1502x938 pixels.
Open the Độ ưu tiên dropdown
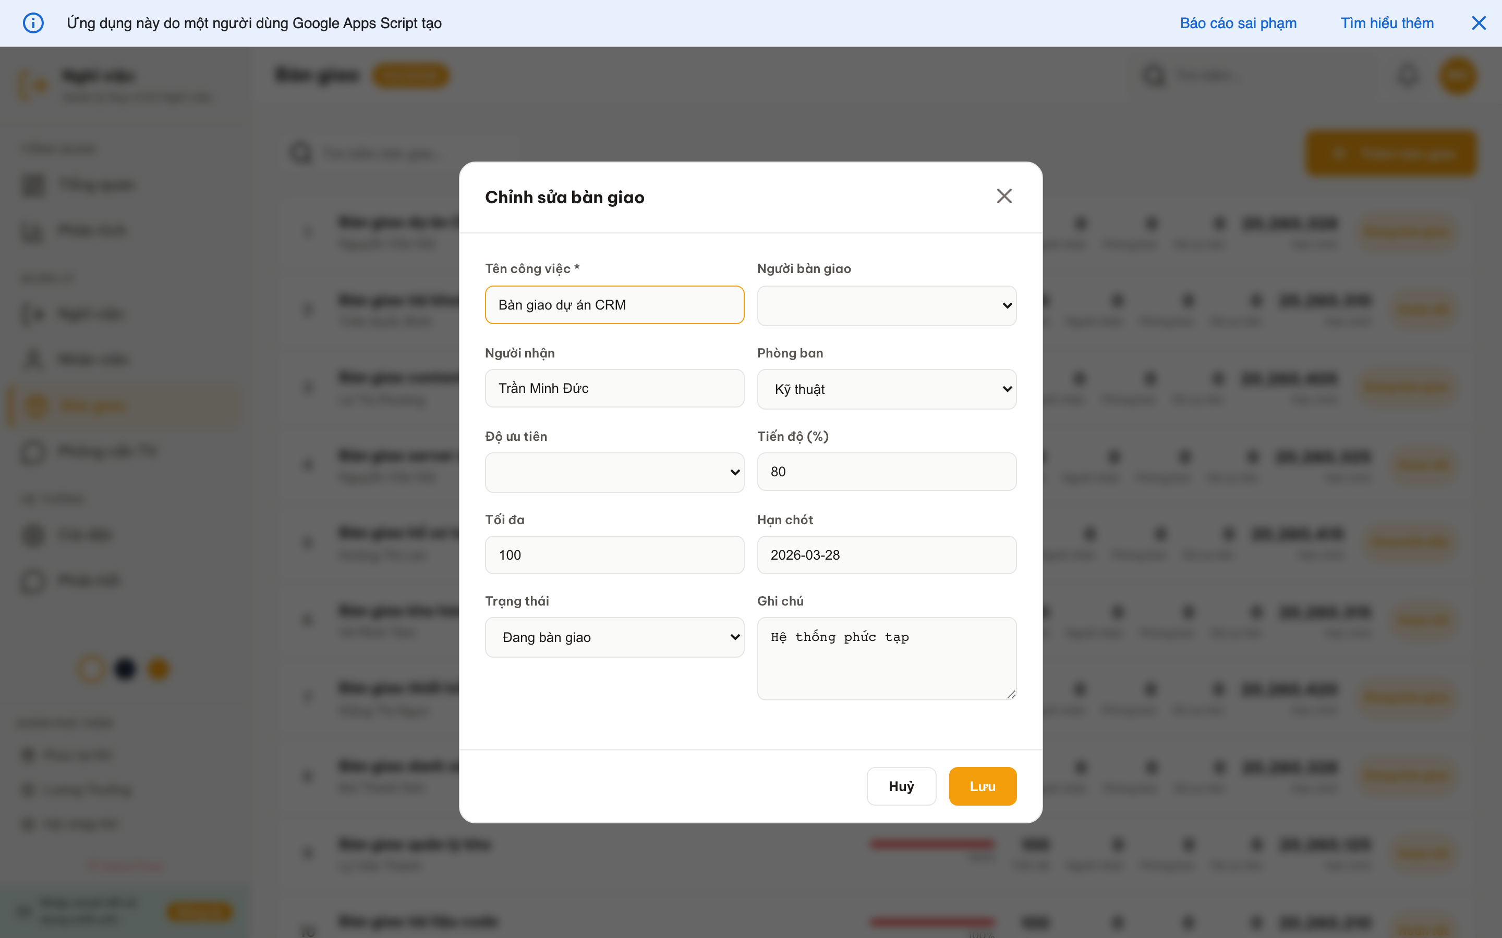point(614,472)
